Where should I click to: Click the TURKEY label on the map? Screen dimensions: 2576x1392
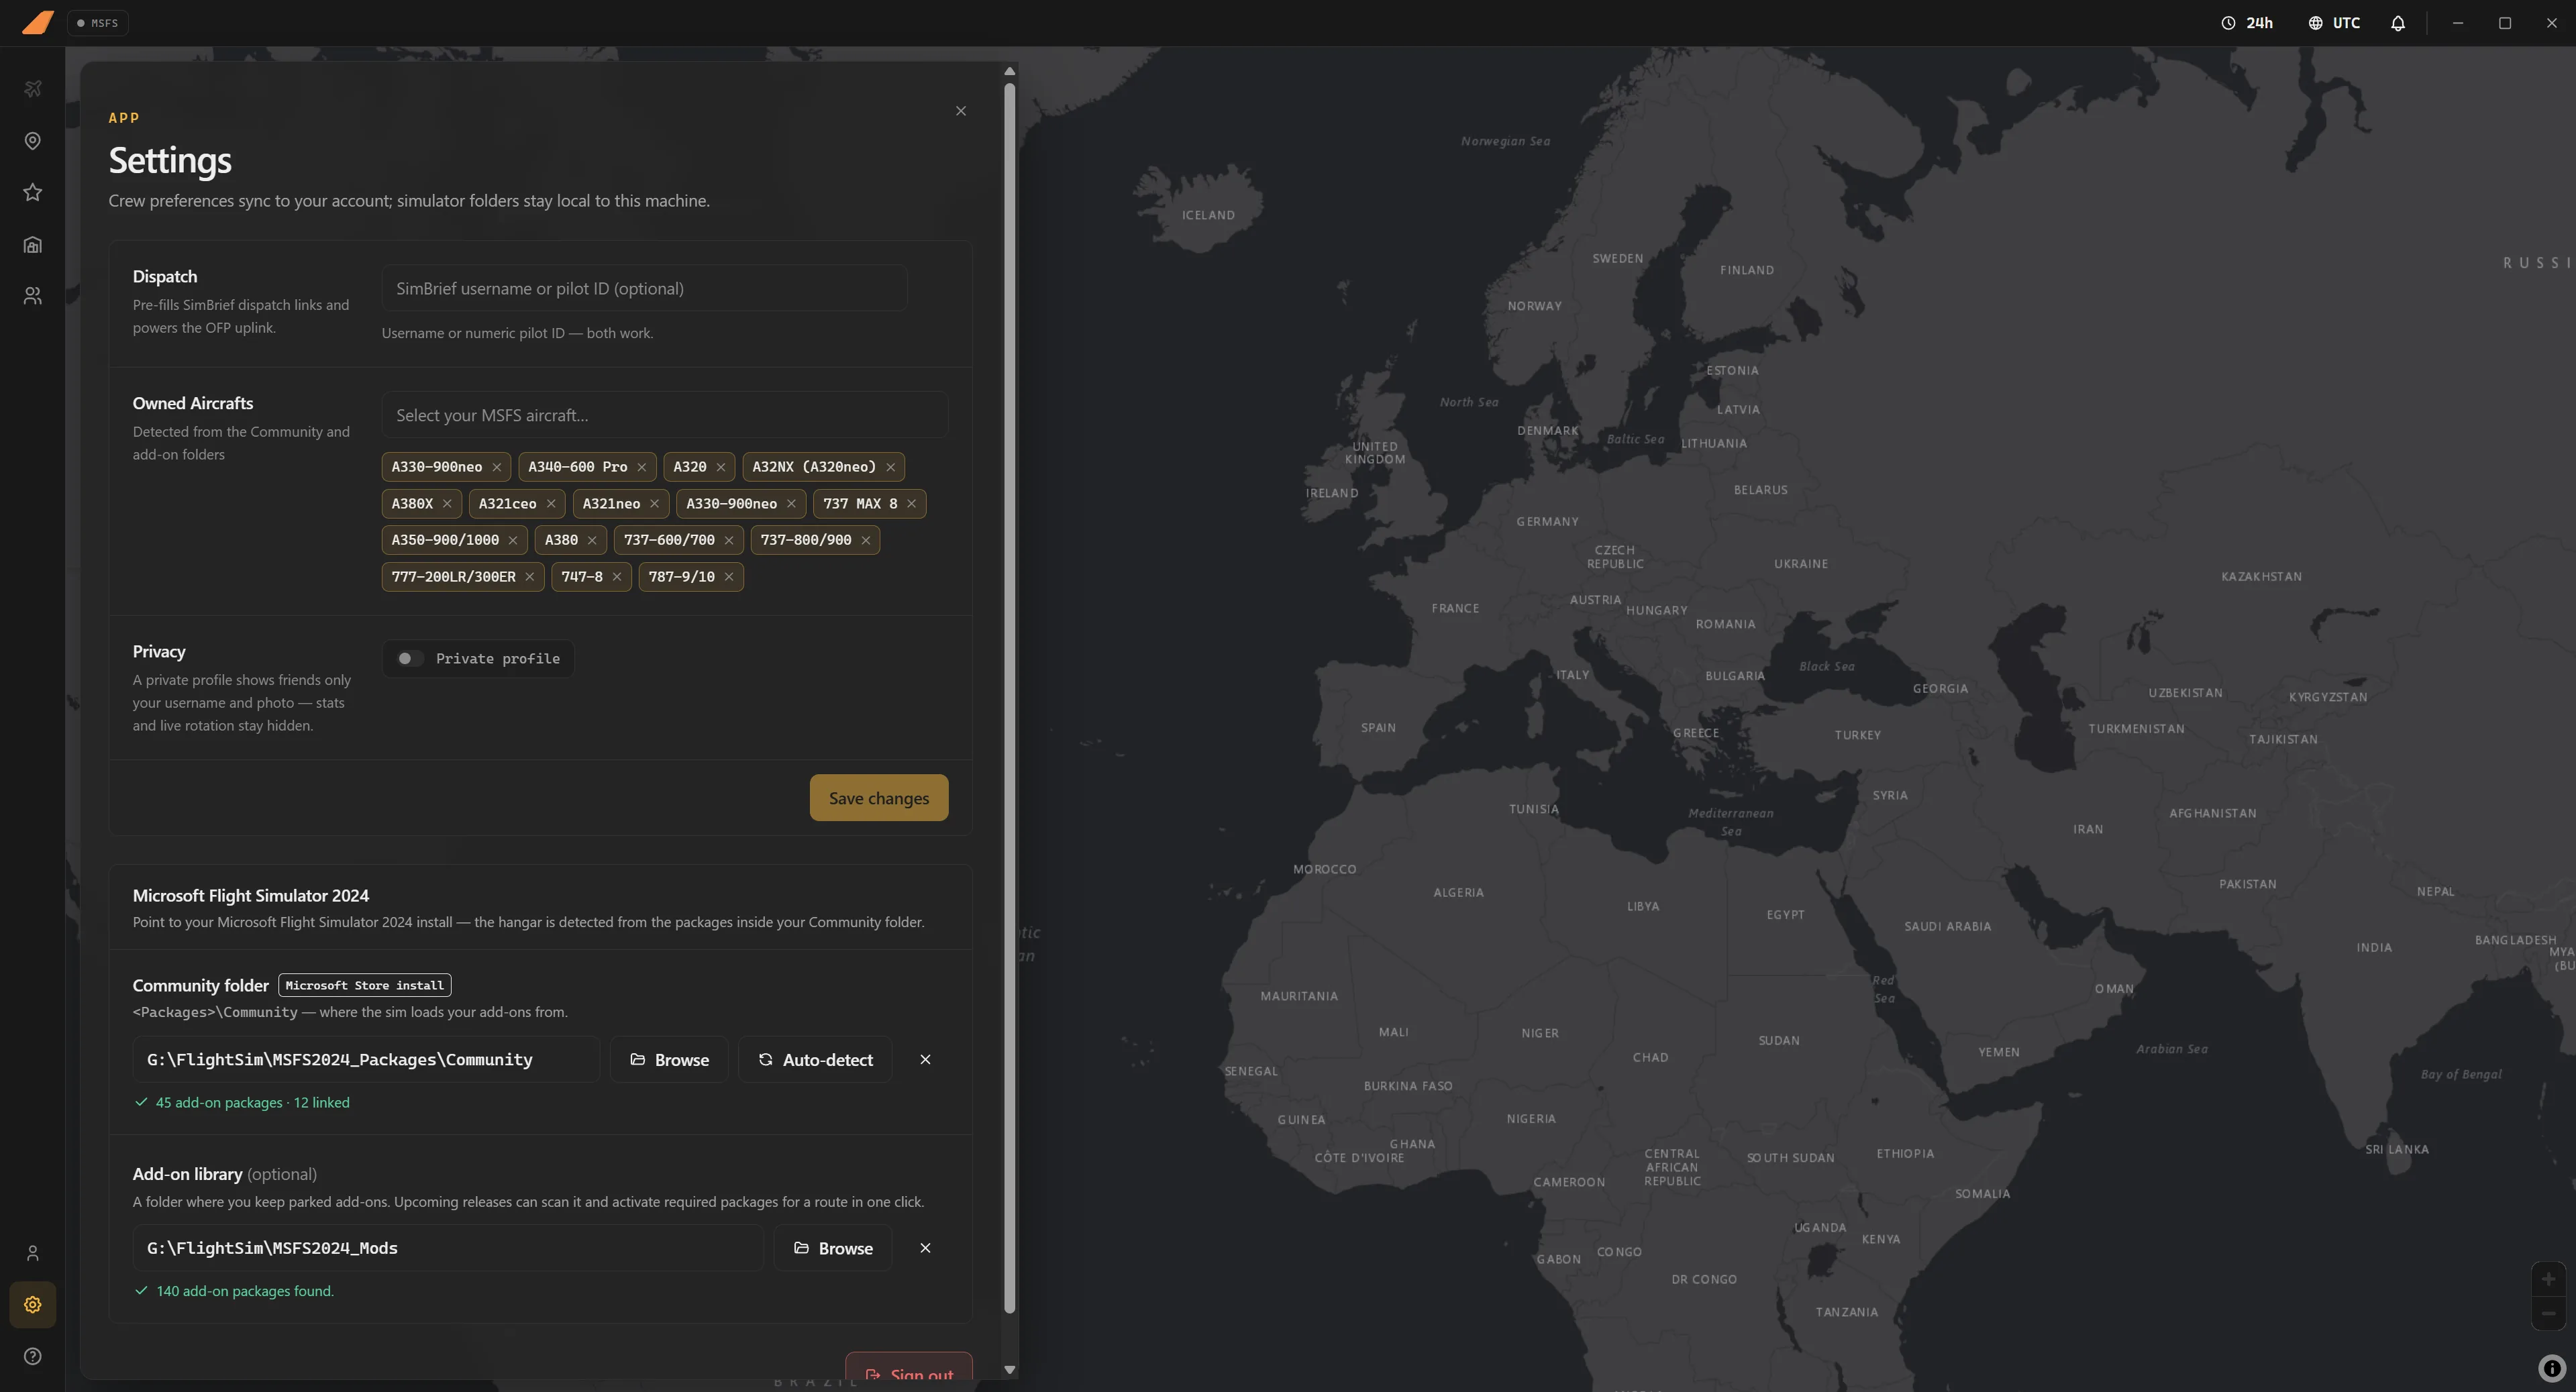[1857, 735]
